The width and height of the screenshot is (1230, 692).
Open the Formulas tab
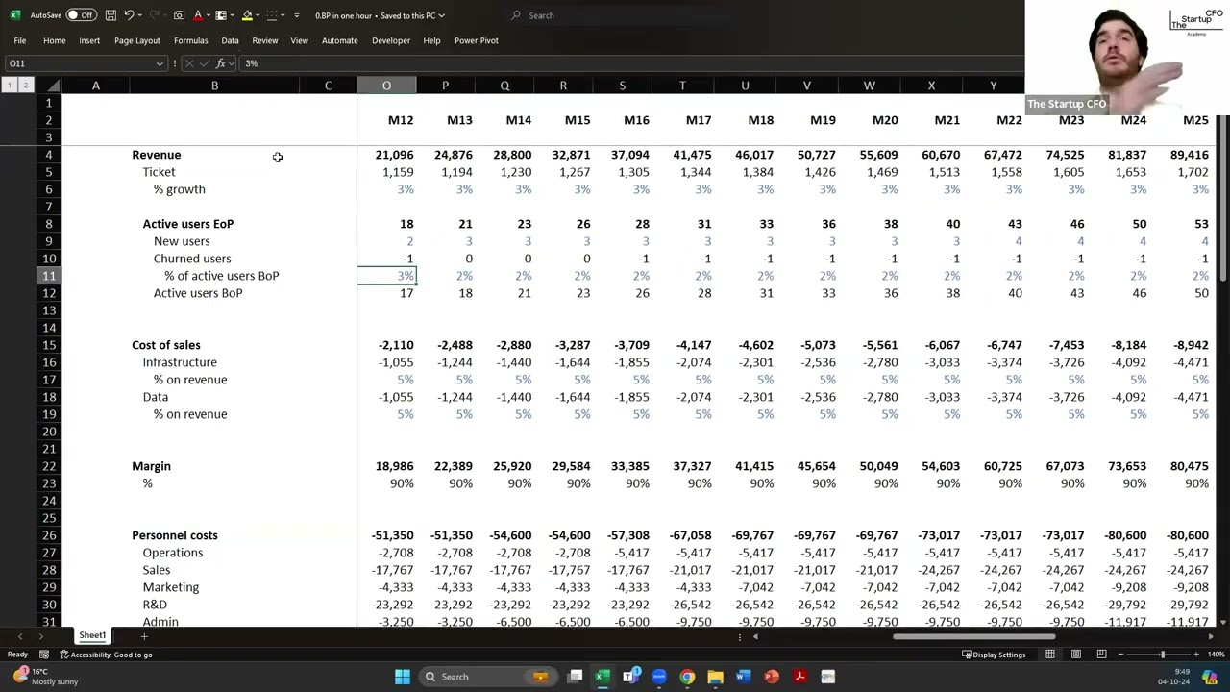click(x=190, y=40)
